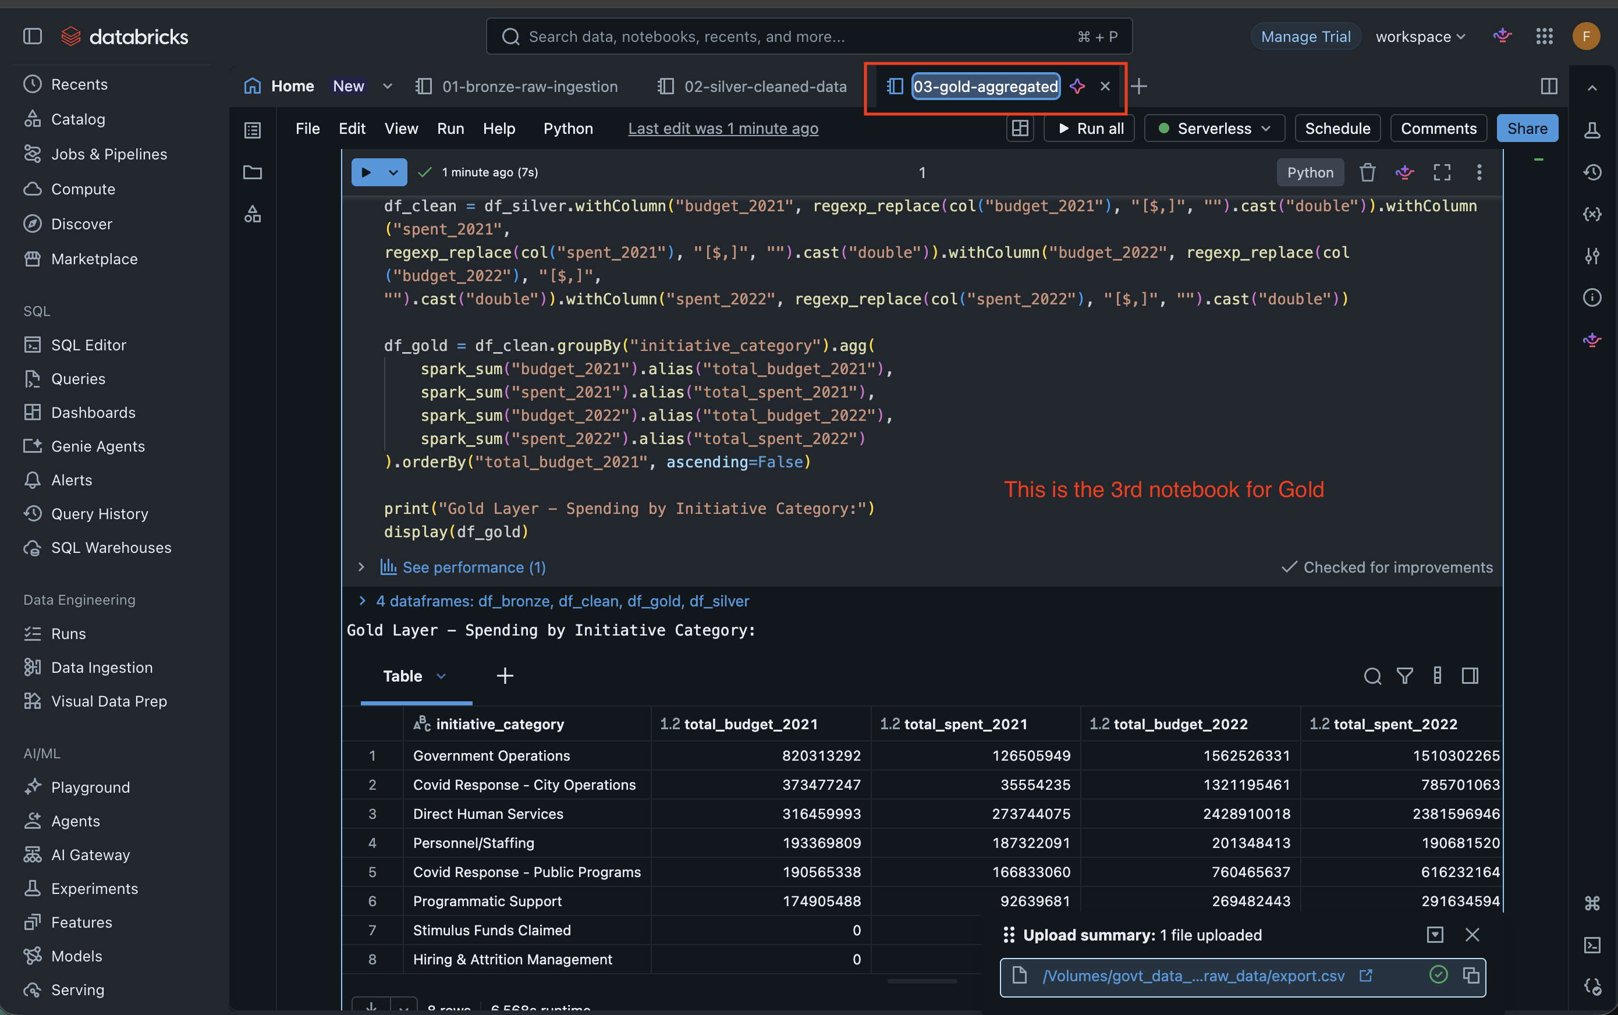
Task: Toggle the left sidebar panel icon
Action: point(32,36)
